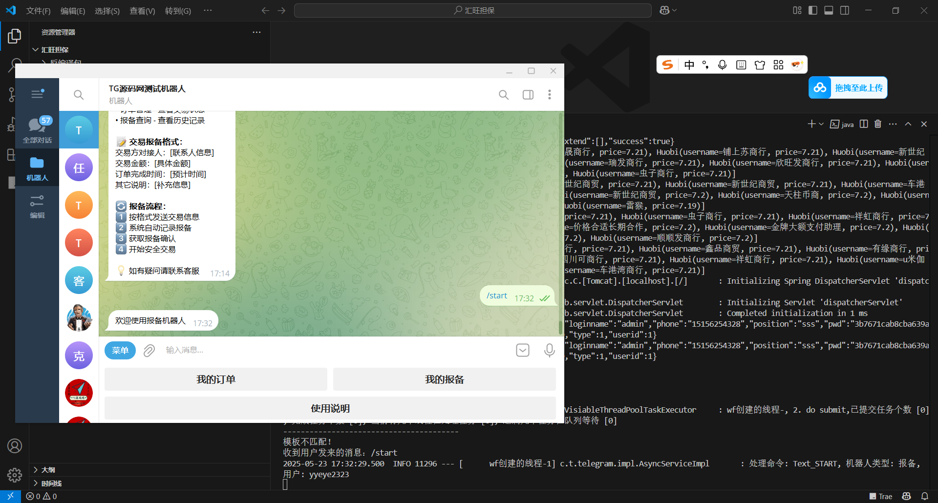Open the 文件(F) menu
The height and width of the screenshot is (503, 938).
click(38, 11)
